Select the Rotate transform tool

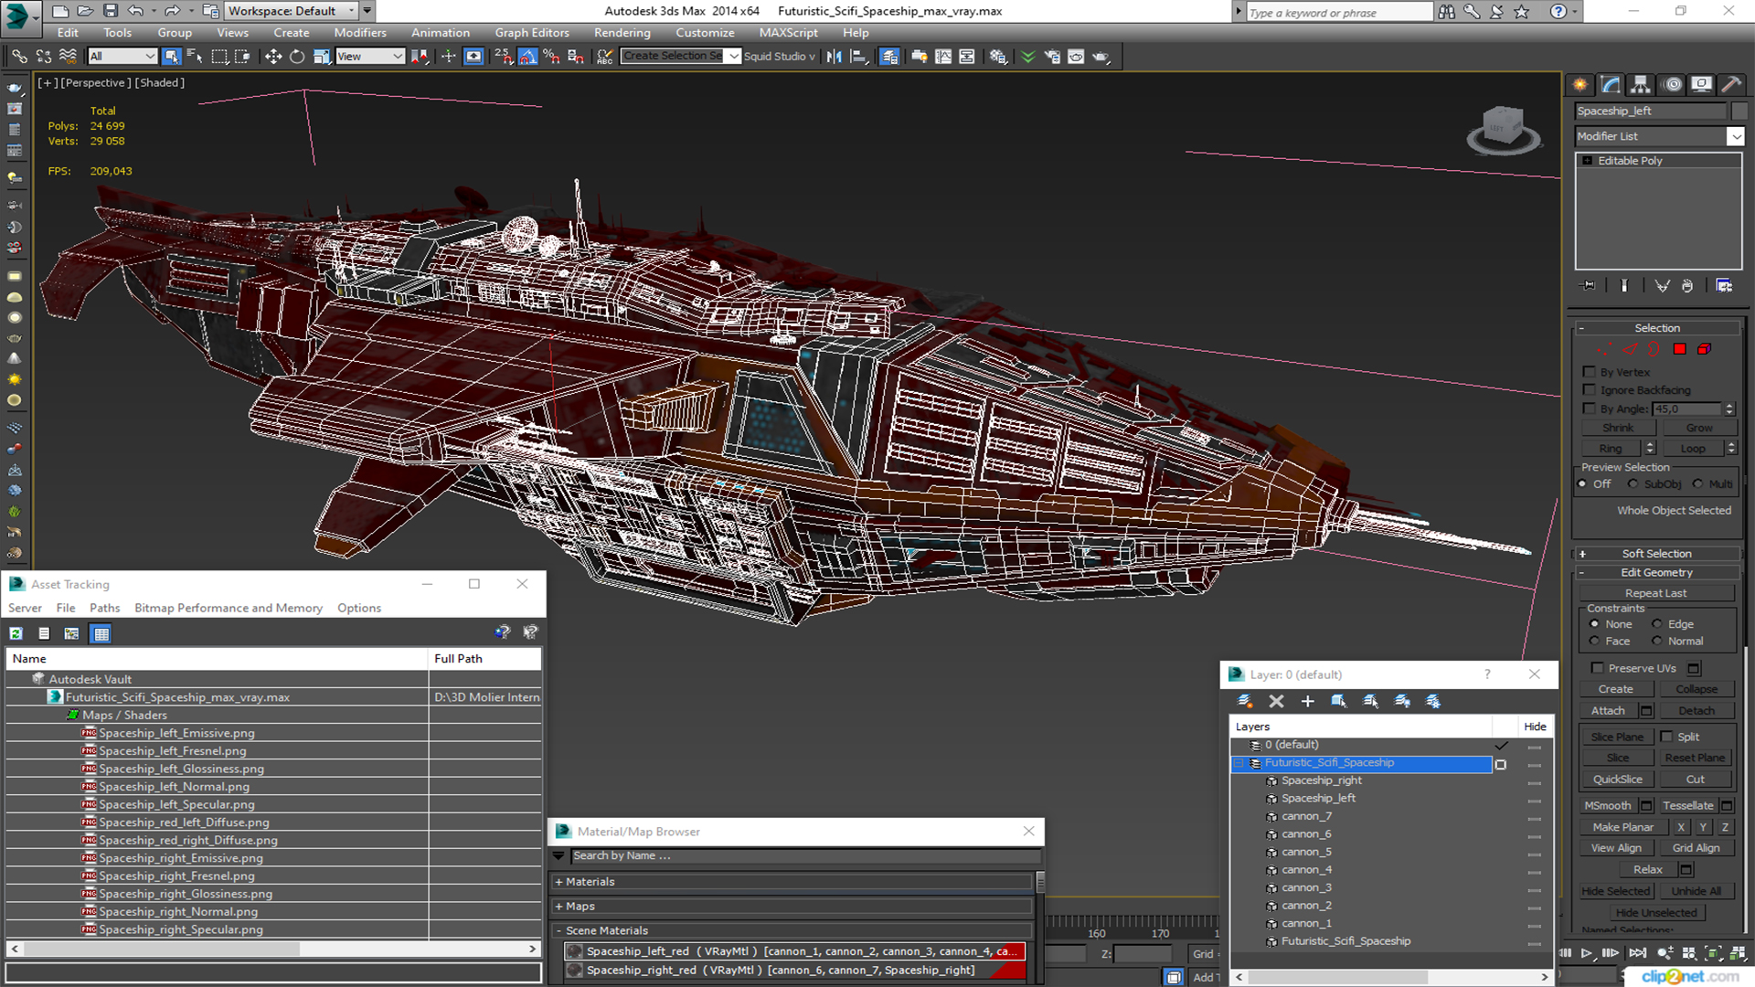[x=297, y=57]
